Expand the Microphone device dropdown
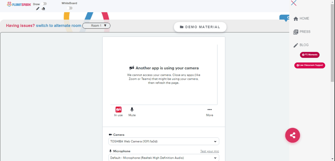The image size is (335, 161). pyautogui.click(x=164, y=158)
